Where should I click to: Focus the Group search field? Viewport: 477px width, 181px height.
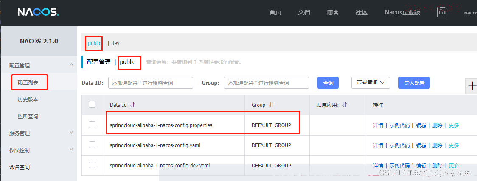pyautogui.click(x=267, y=83)
